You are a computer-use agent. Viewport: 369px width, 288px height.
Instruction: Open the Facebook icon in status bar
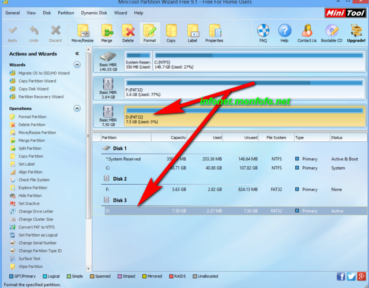[x=341, y=276]
